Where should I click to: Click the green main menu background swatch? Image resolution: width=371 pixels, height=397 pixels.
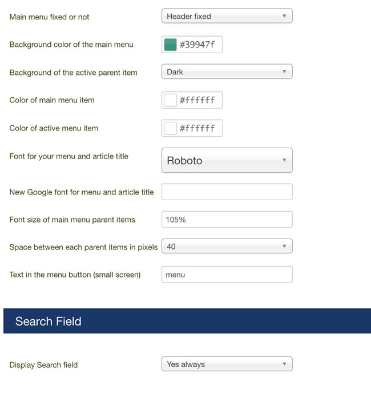coord(170,45)
